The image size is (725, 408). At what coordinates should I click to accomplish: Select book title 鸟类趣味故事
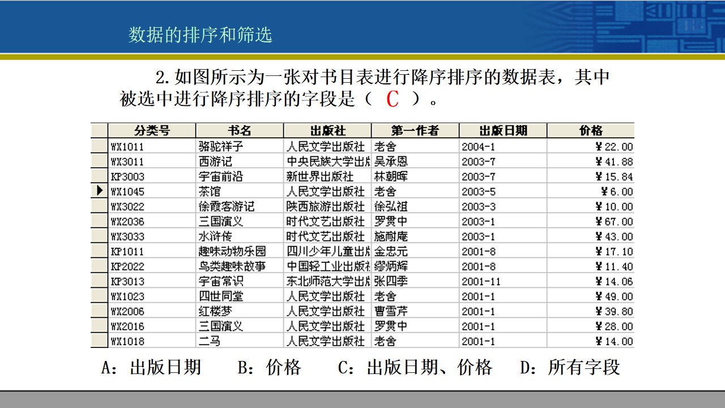point(232,266)
